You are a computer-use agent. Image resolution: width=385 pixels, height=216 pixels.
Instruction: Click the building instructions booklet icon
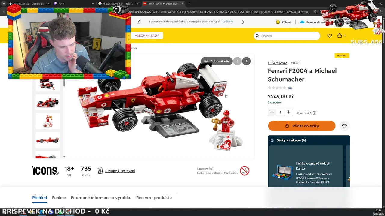(100, 171)
